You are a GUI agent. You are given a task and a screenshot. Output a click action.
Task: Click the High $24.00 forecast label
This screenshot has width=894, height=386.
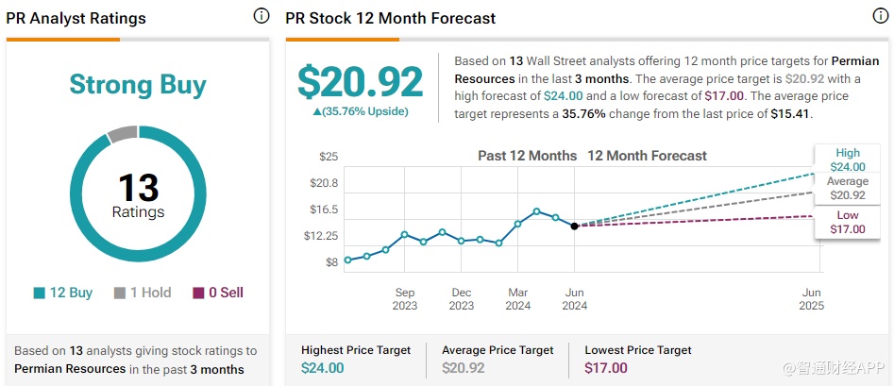point(848,160)
